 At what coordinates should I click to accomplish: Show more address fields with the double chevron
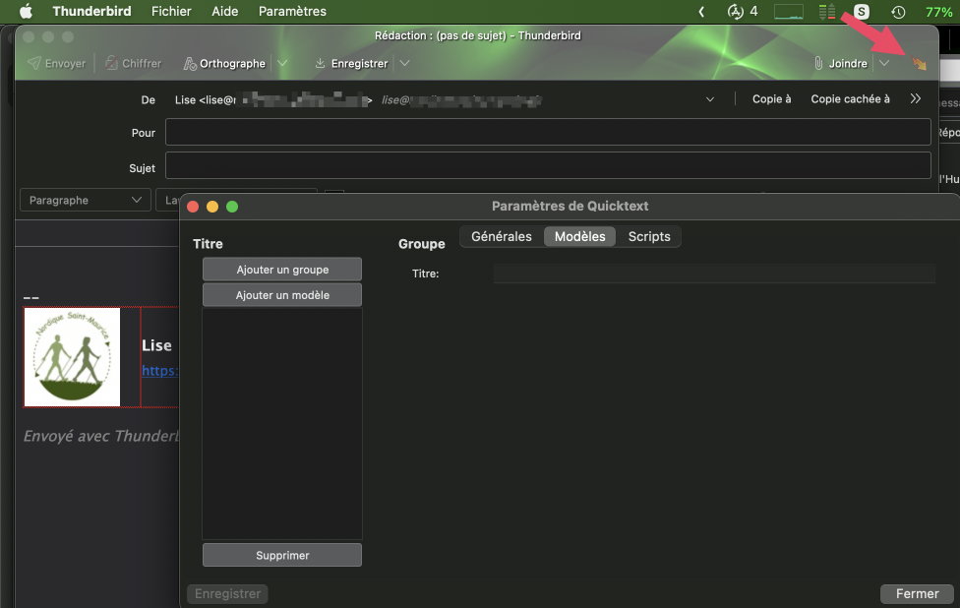916,99
